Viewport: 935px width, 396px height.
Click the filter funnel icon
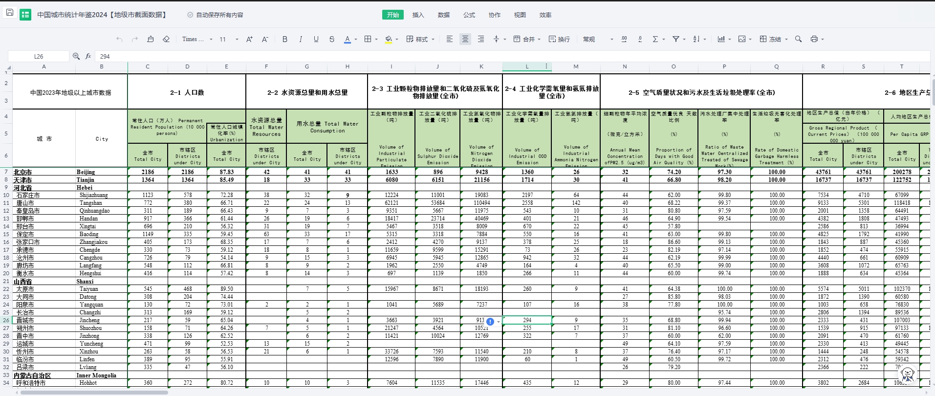(676, 39)
